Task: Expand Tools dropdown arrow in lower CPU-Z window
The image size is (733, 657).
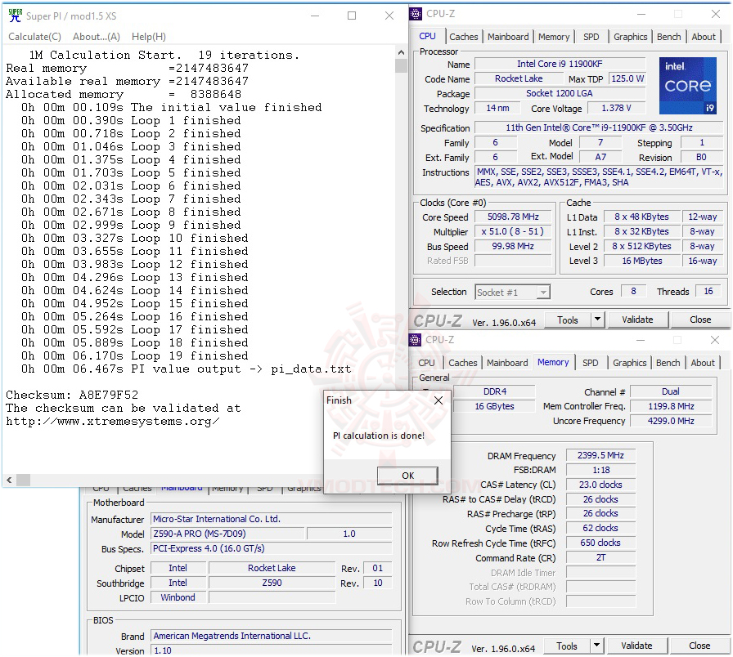Action: (596, 646)
